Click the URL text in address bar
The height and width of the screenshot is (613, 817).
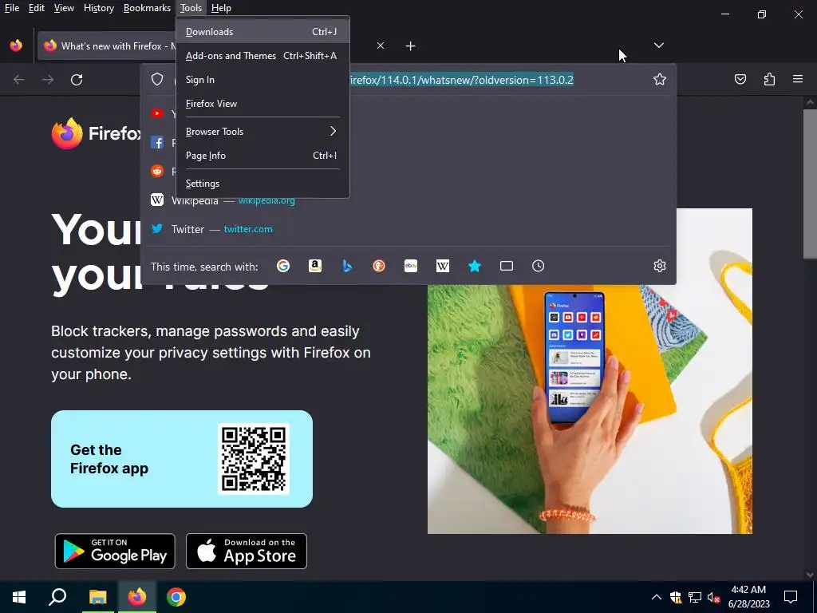pos(462,80)
